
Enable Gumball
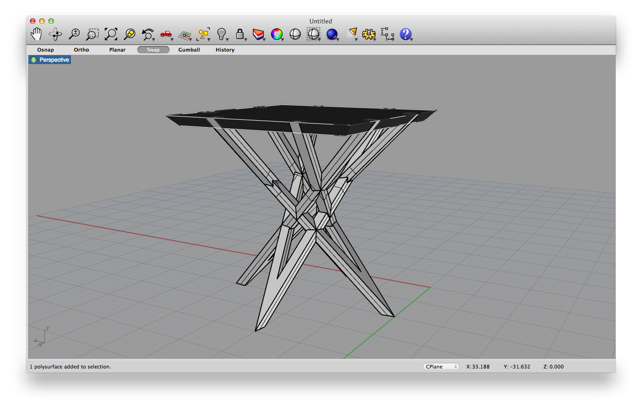pyautogui.click(x=189, y=50)
